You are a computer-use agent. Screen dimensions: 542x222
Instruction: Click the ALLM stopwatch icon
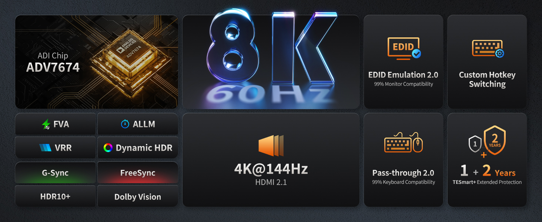click(125, 124)
